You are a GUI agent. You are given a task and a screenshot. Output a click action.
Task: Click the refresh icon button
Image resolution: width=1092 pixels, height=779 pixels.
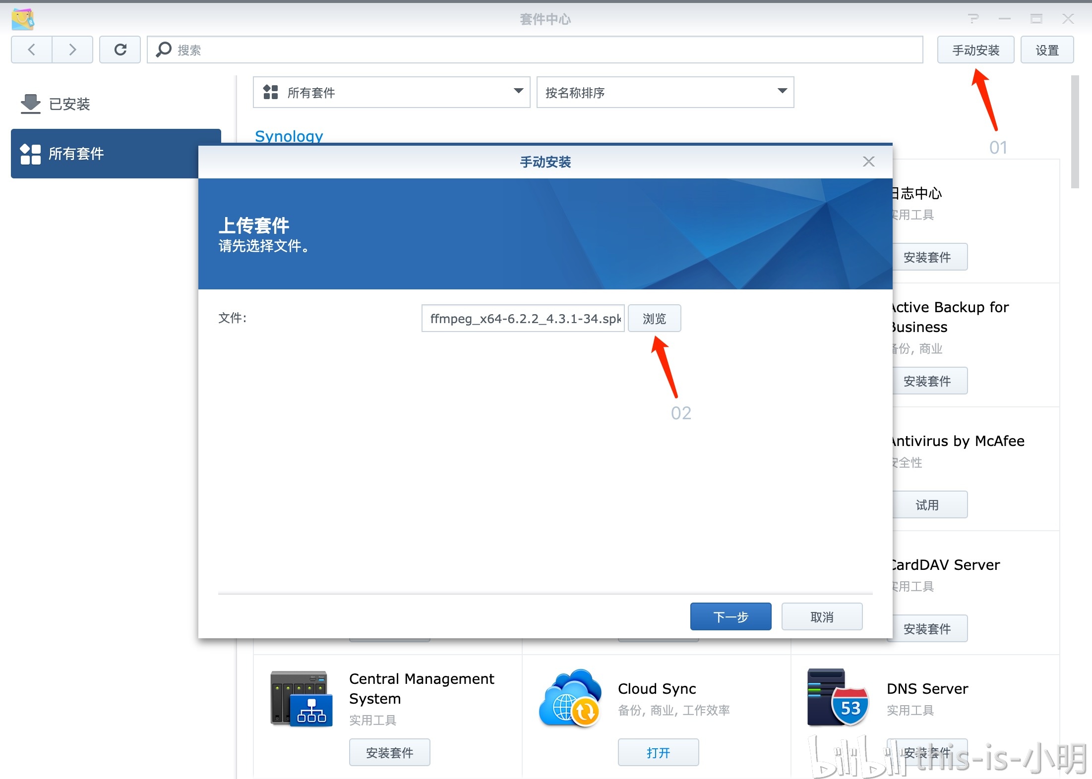120,50
